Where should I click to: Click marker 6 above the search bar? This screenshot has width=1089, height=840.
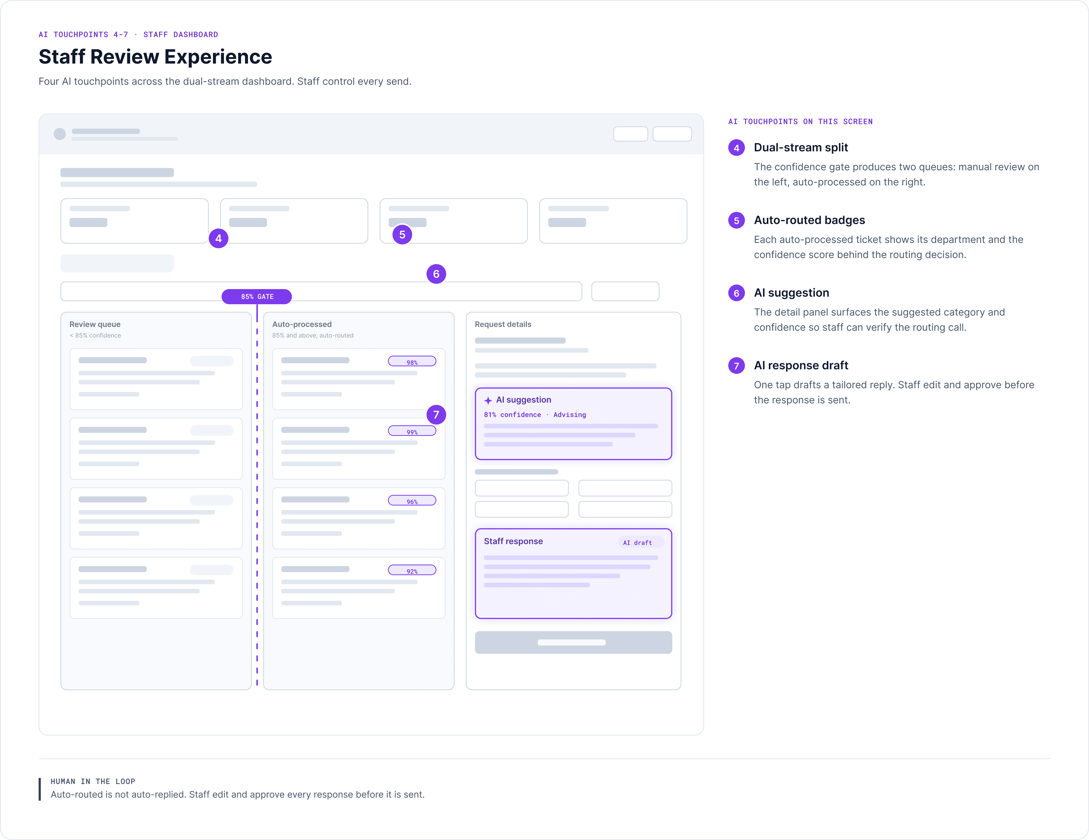click(436, 274)
